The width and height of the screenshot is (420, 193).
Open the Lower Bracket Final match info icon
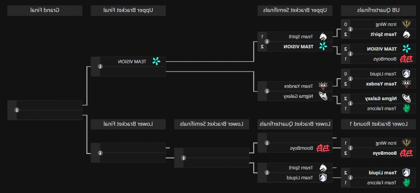(100, 153)
